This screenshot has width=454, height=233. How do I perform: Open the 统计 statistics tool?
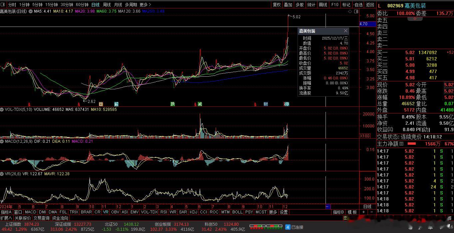[311, 5]
